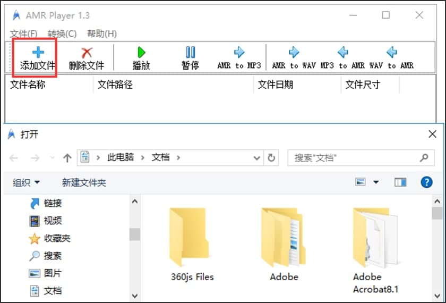Click 此电脑 in the address breadcrumb
Image resolution: width=446 pixels, height=303 pixels.
(121, 157)
